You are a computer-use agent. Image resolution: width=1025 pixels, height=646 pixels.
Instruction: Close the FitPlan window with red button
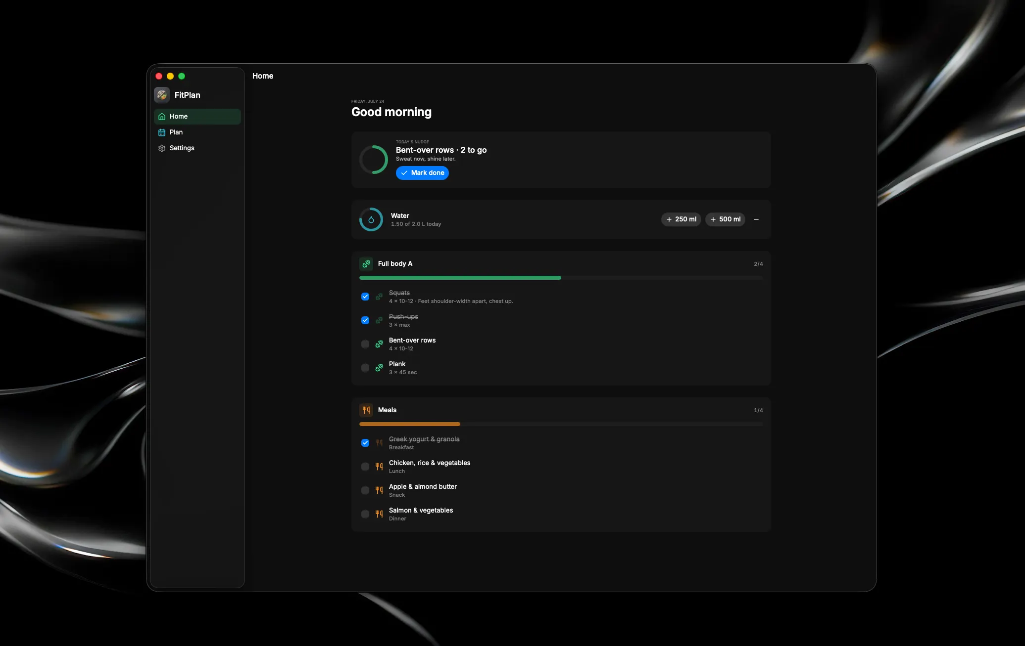tap(159, 76)
